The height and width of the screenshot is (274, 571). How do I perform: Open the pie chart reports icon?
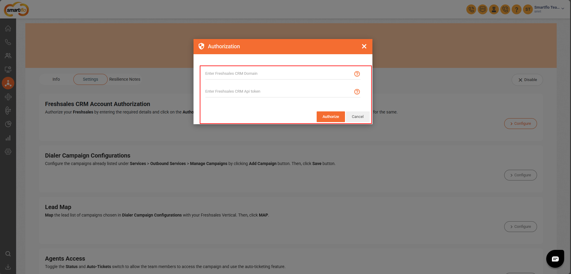(x=8, y=124)
